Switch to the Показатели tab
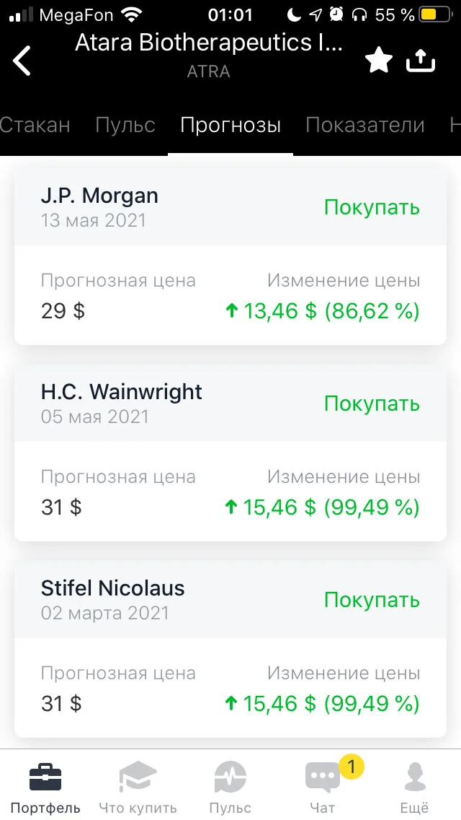Image resolution: width=461 pixels, height=820 pixels. click(365, 125)
